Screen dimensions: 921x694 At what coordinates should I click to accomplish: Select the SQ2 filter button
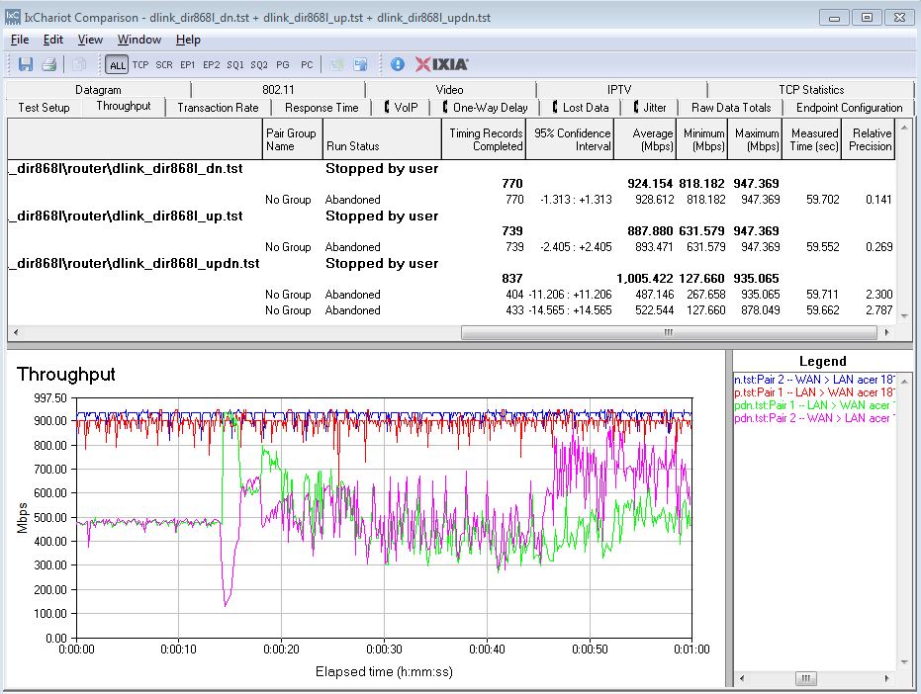(x=259, y=65)
